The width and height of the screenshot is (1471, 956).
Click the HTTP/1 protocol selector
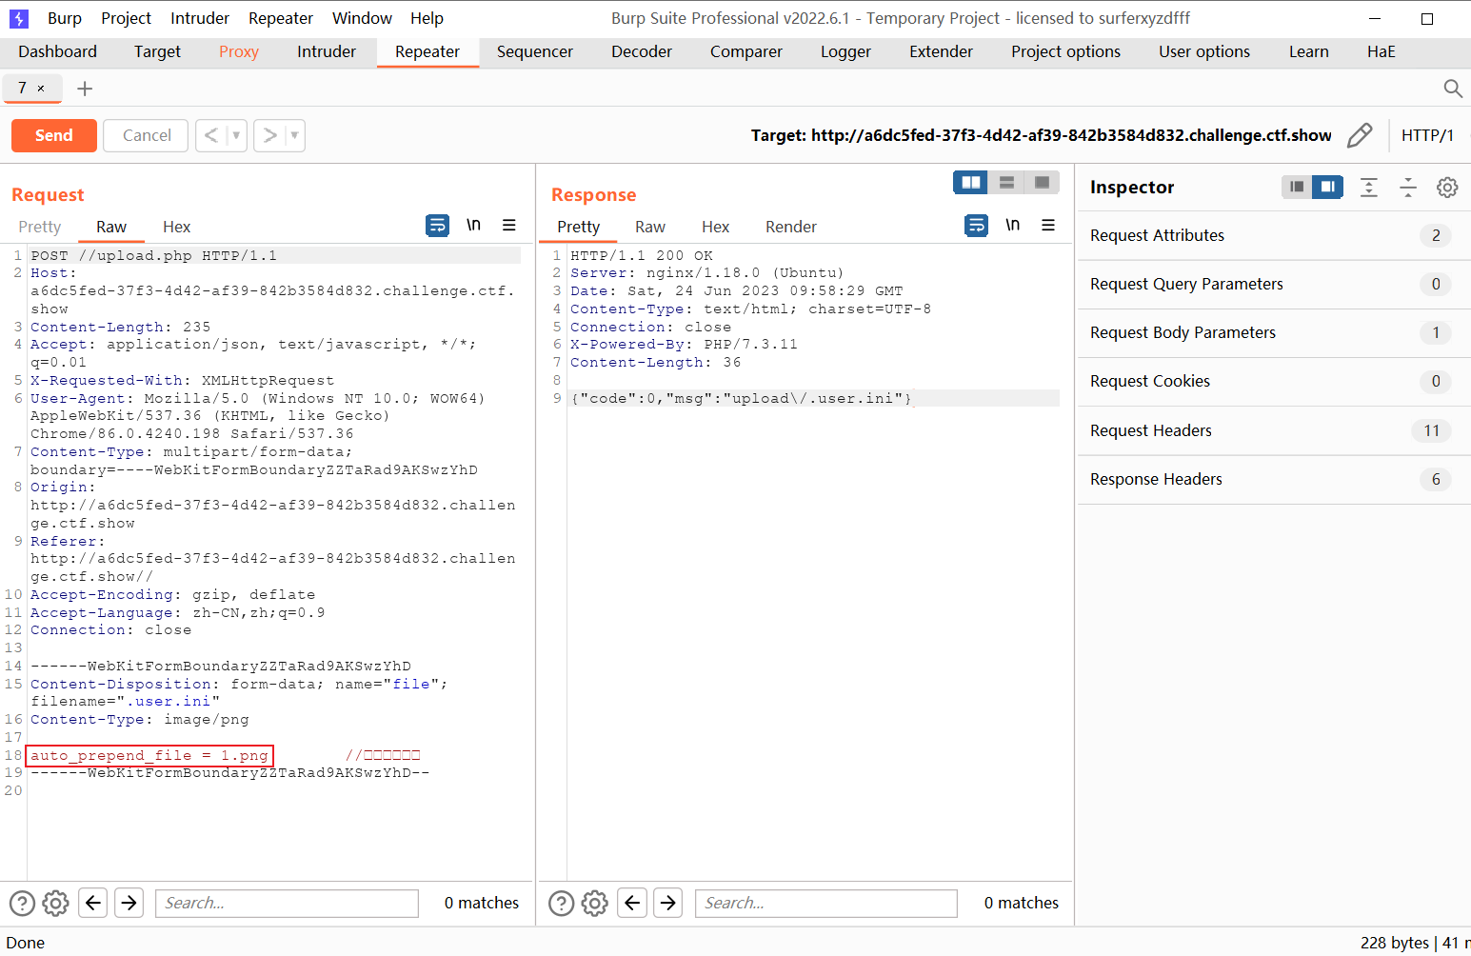click(1427, 135)
